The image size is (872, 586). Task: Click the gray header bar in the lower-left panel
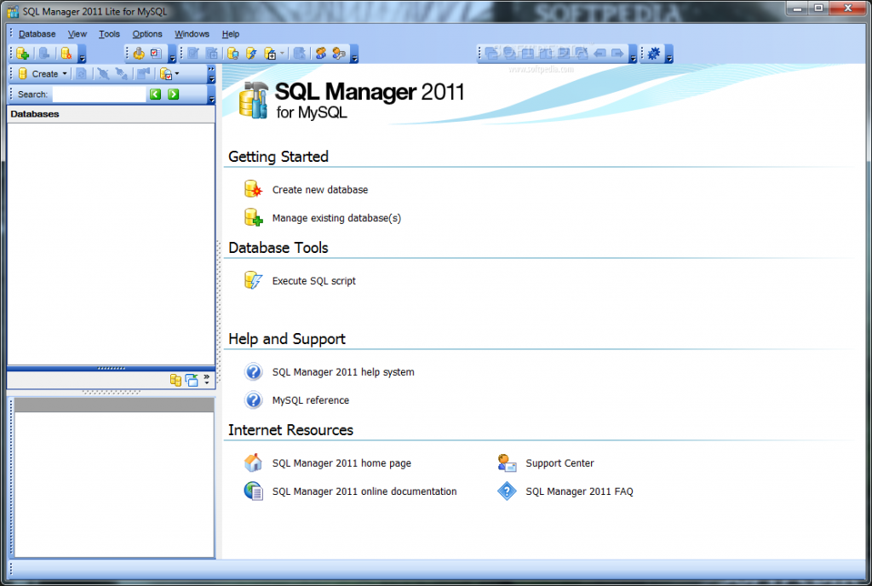click(114, 405)
